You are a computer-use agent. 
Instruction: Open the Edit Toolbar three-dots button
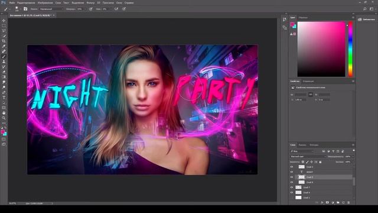tap(4, 123)
